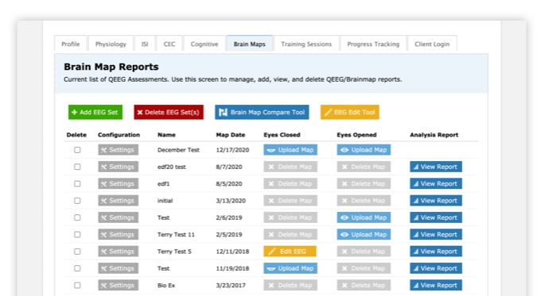The width and height of the screenshot is (544, 296).
Task: Open Settings for the initial row
Action: [x=118, y=201]
